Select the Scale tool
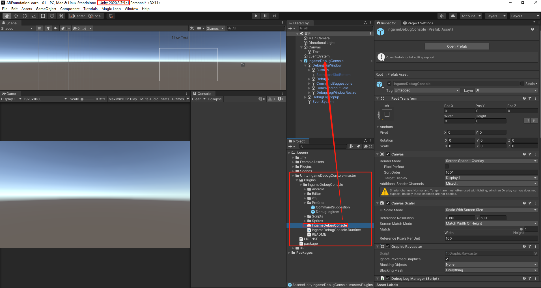541x288 pixels. [x=34, y=16]
